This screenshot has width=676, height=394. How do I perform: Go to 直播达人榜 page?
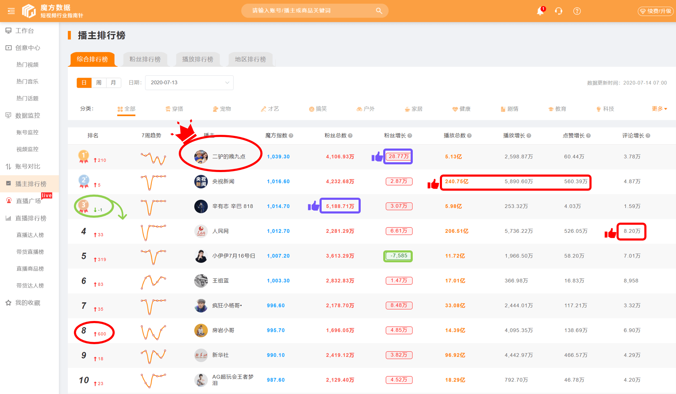[30, 235]
